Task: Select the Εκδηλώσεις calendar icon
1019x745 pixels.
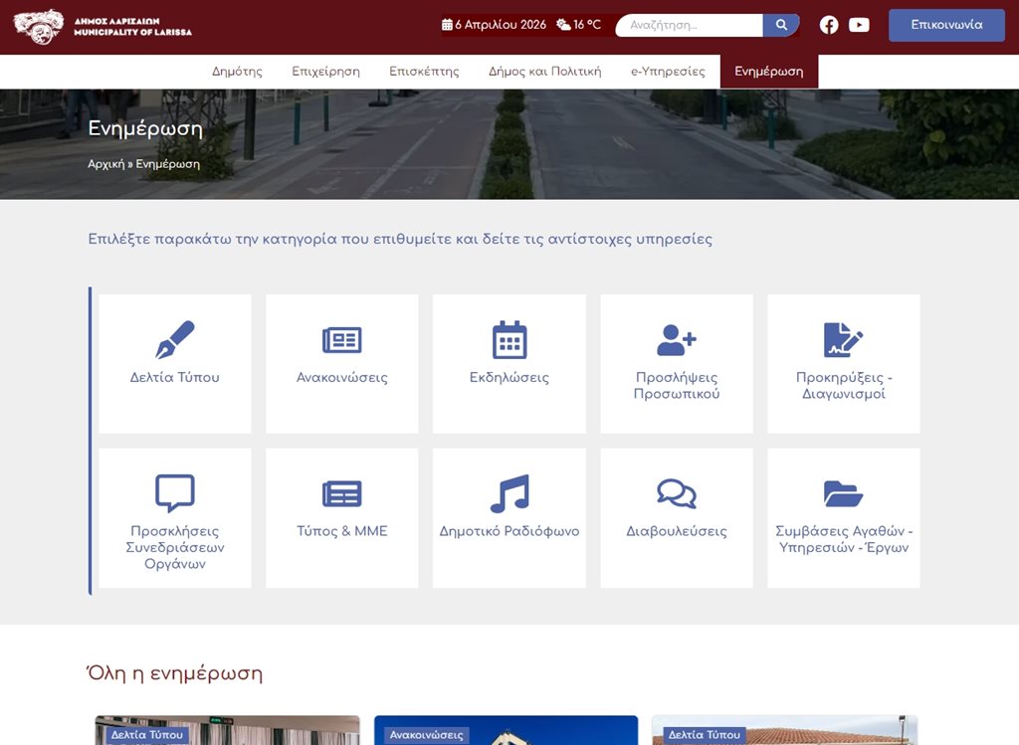Action: pyautogui.click(x=509, y=340)
